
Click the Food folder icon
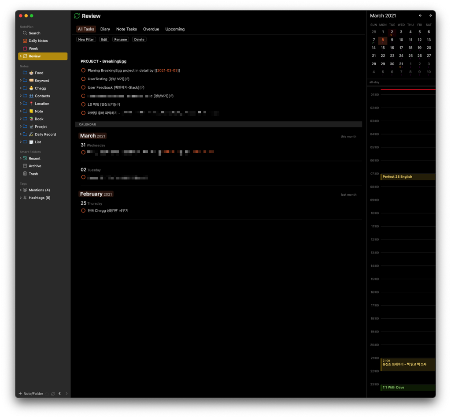point(25,73)
